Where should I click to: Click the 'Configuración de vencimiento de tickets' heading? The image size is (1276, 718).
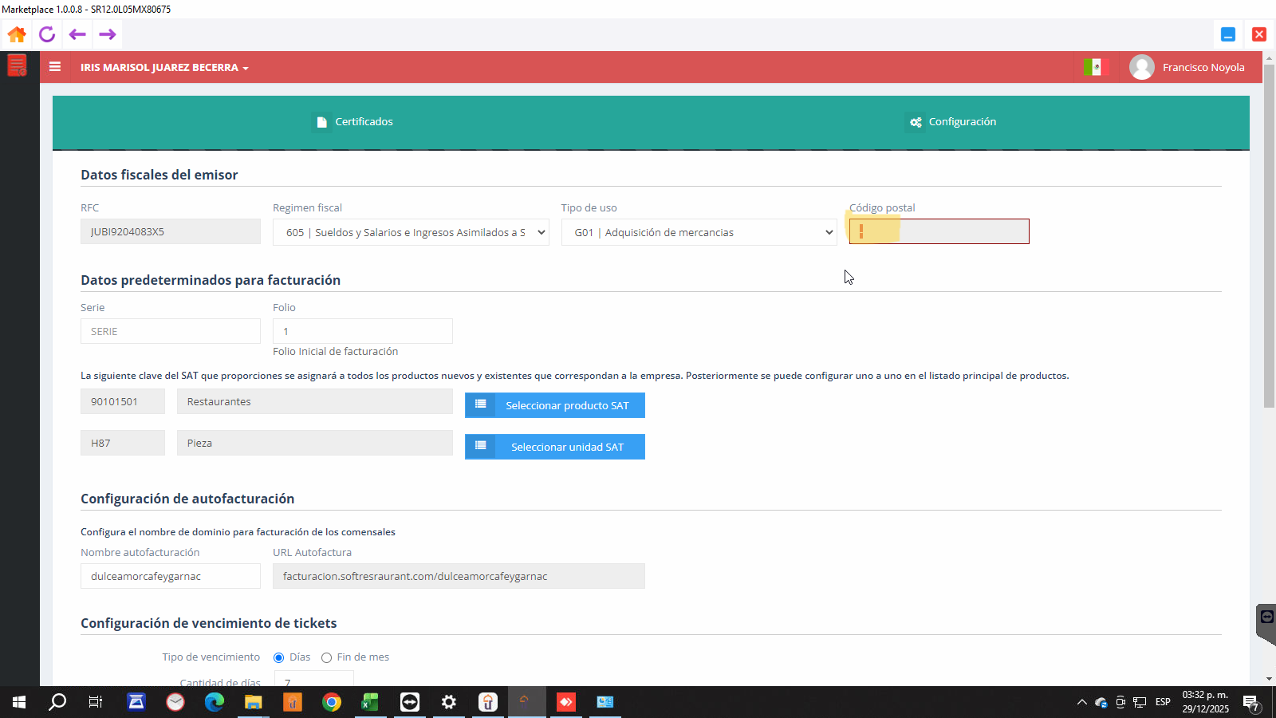(x=209, y=623)
